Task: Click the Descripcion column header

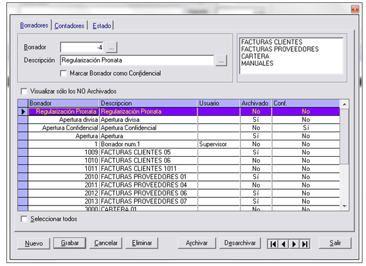Action: click(148, 103)
